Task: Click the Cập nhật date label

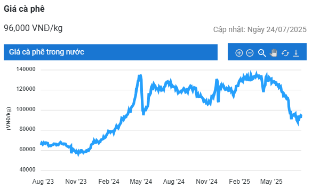Action: tap(260, 29)
